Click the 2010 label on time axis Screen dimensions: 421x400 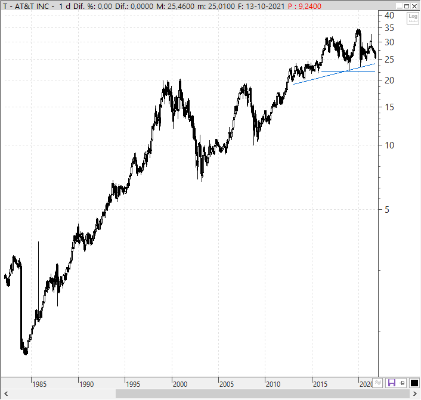tap(273, 385)
